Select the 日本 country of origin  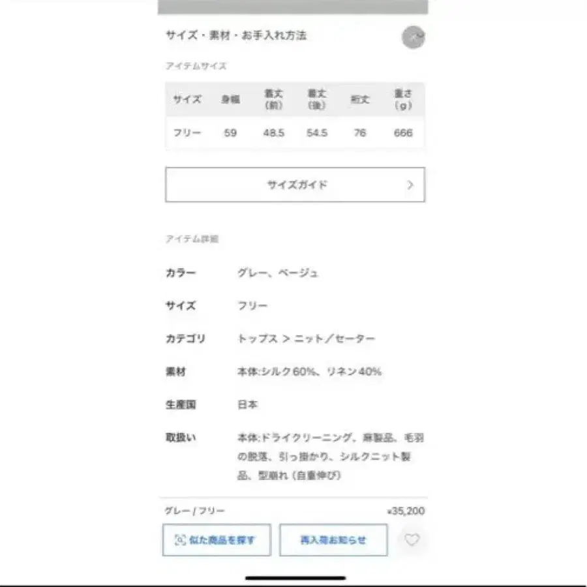tap(247, 404)
